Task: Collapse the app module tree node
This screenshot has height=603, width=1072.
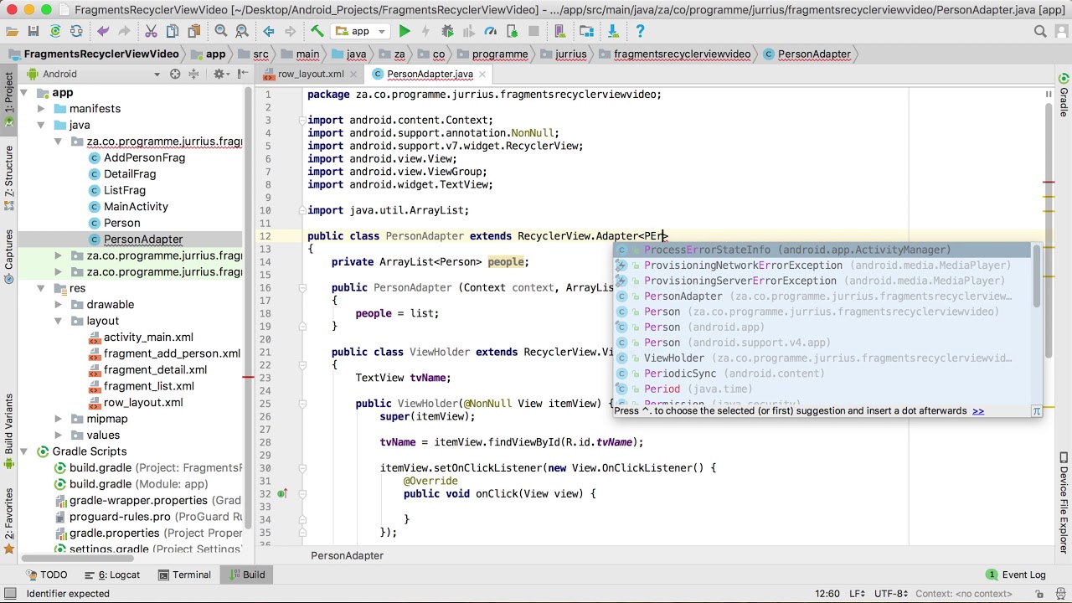Action: pos(24,93)
